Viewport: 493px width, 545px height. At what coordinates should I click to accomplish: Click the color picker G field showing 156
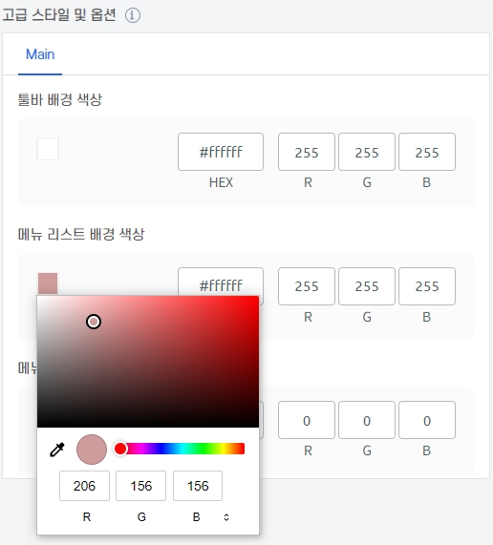(x=140, y=486)
